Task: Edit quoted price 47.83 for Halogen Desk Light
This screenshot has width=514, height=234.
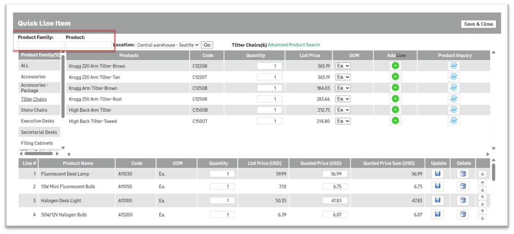Action: click(x=335, y=200)
